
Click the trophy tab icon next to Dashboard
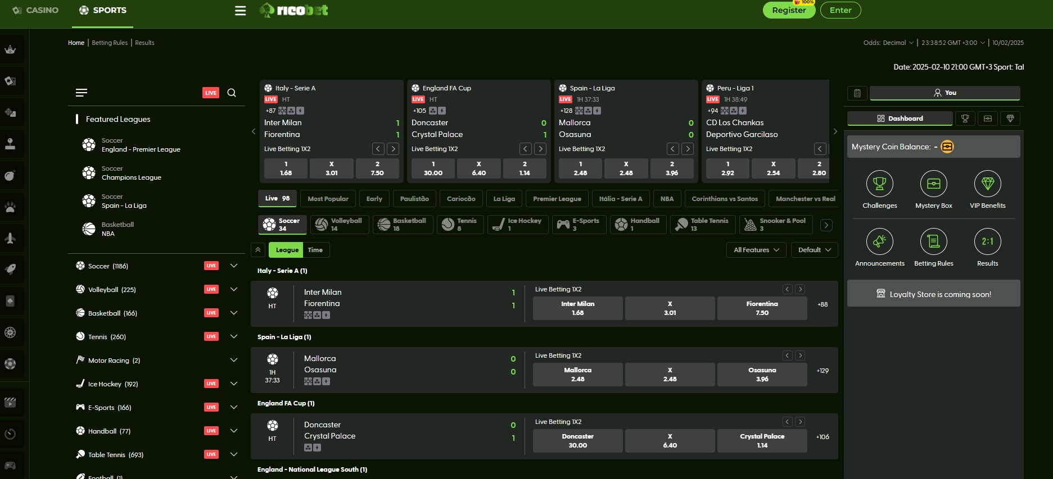click(x=965, y=118)
